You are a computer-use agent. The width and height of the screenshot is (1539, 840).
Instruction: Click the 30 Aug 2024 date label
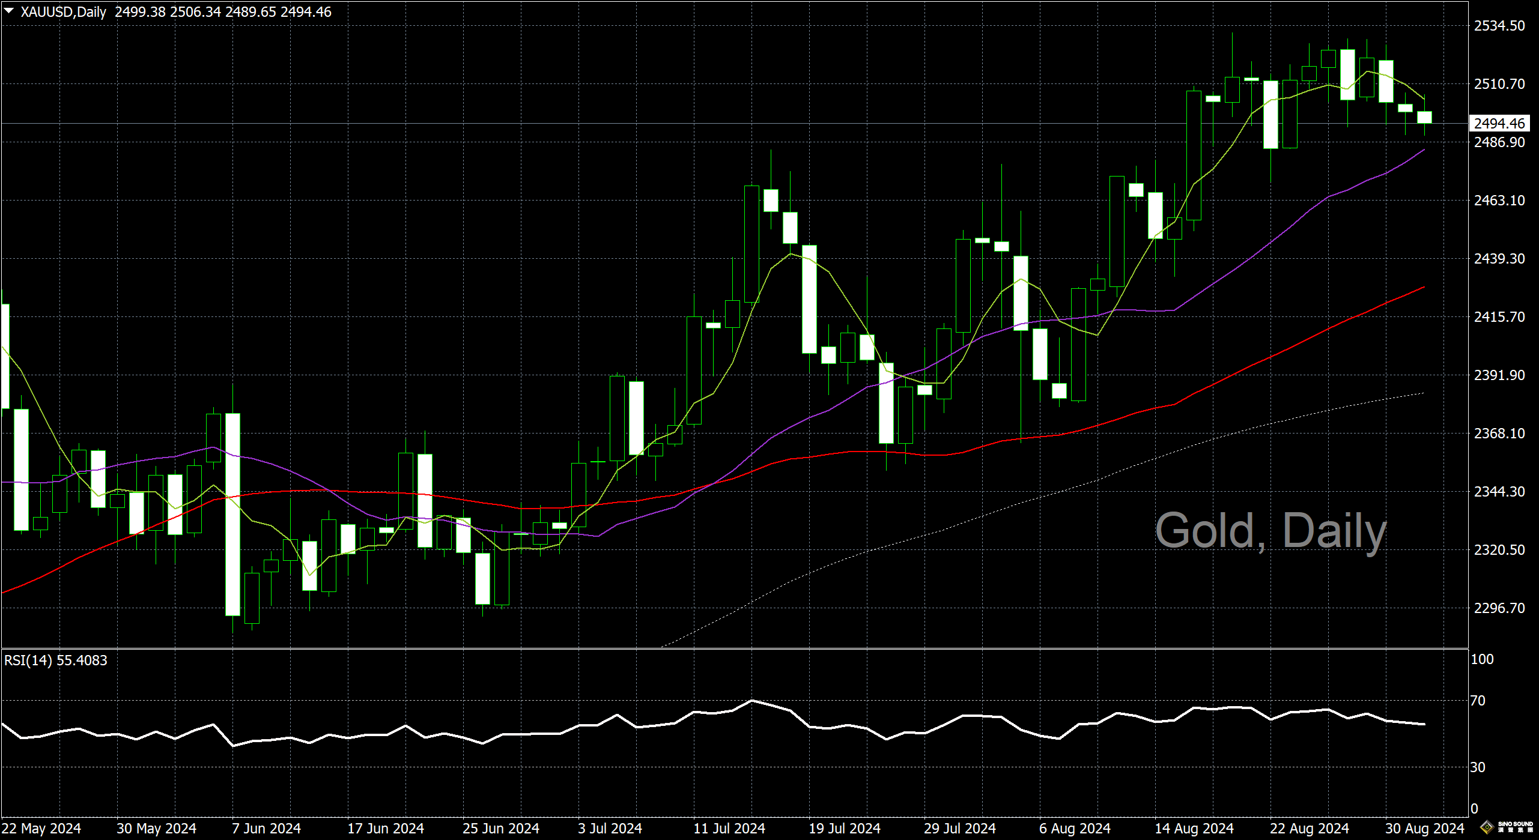[x=1424, y=829]
